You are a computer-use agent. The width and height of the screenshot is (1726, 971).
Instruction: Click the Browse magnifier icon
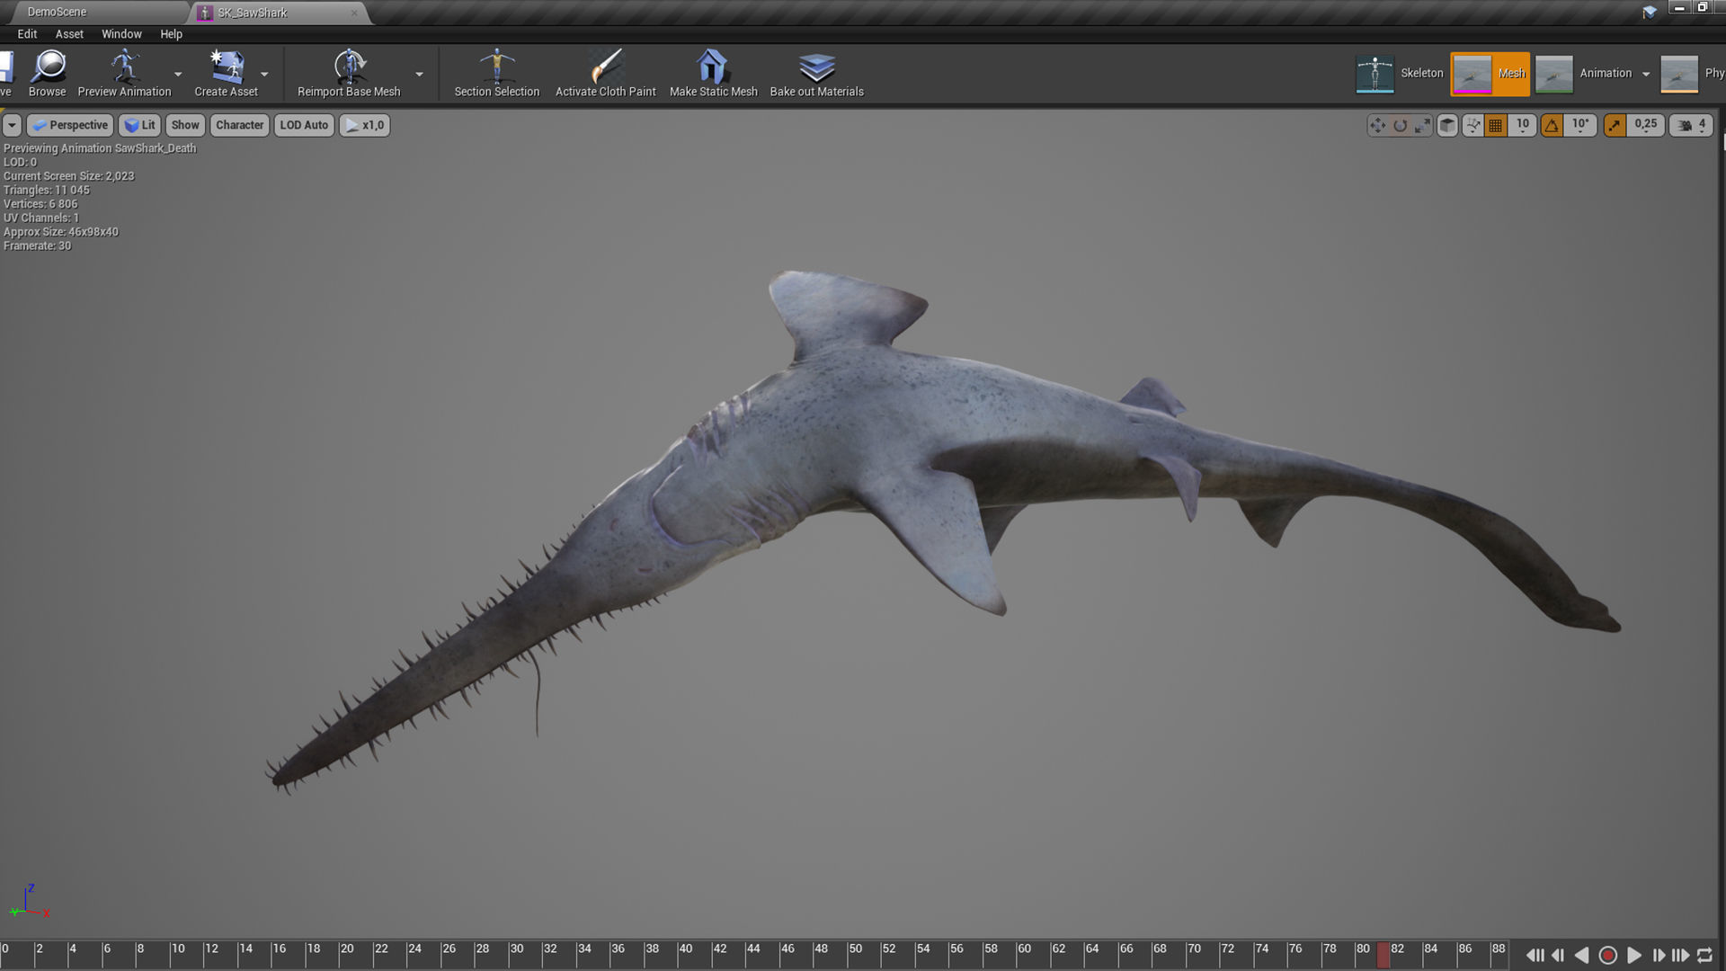point(49,67)
